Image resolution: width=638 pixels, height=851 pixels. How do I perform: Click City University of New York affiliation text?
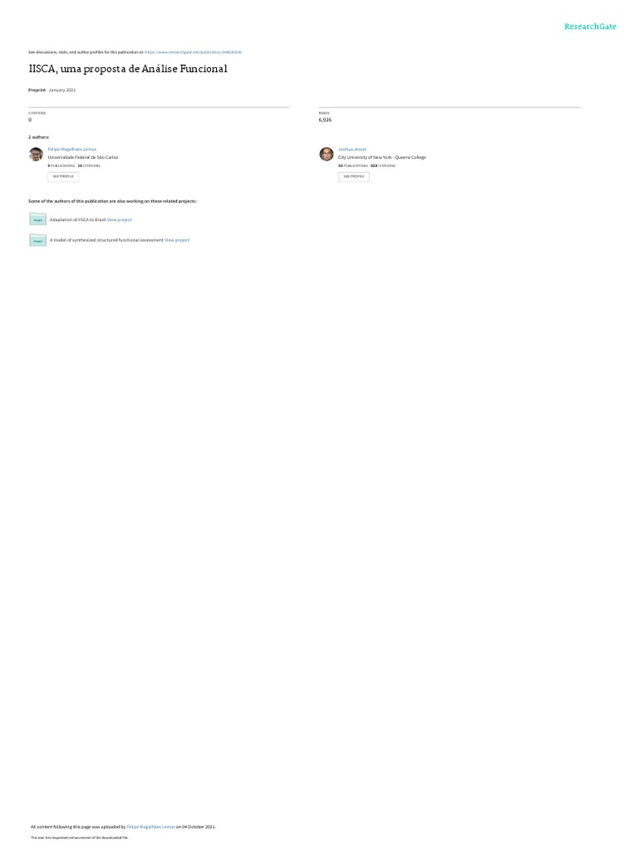pos(382,157)
